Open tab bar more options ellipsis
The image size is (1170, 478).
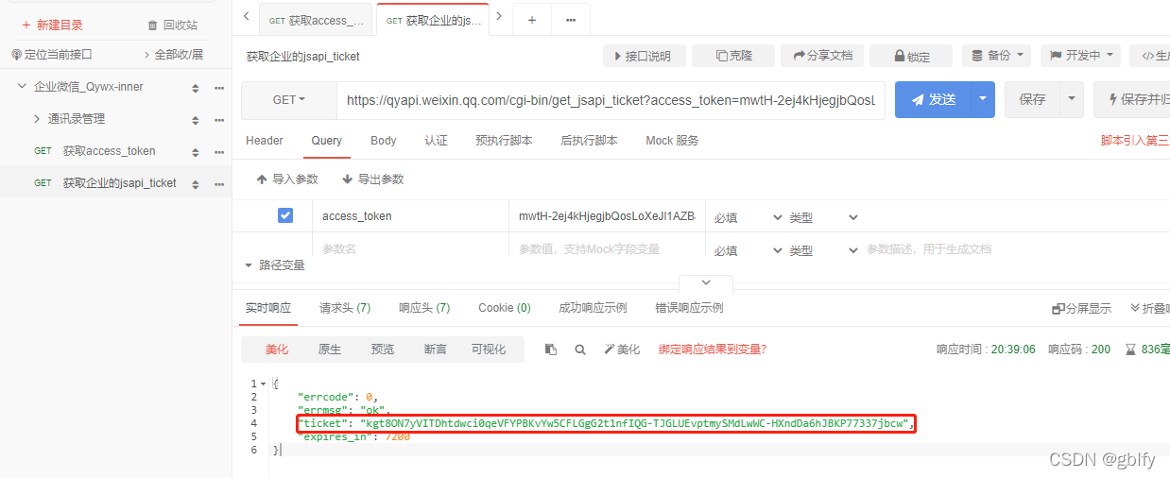tap(571, 20)
